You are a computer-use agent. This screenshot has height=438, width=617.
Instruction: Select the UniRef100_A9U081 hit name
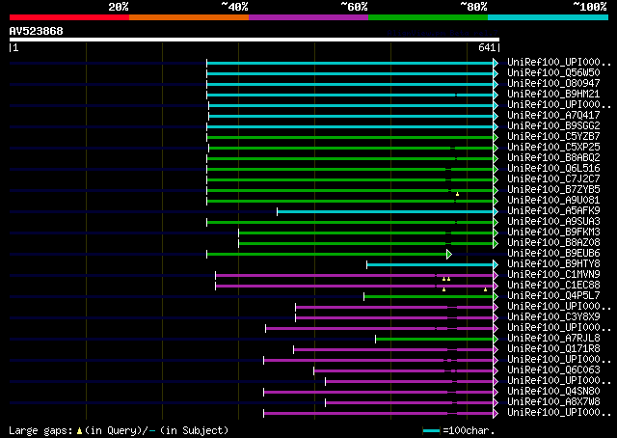(x=553, y=201)
